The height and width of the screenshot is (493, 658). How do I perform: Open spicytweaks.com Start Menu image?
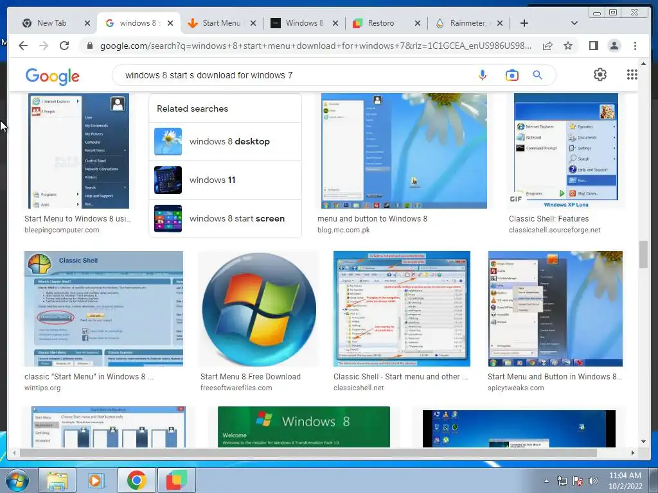(x=555, y=309)
